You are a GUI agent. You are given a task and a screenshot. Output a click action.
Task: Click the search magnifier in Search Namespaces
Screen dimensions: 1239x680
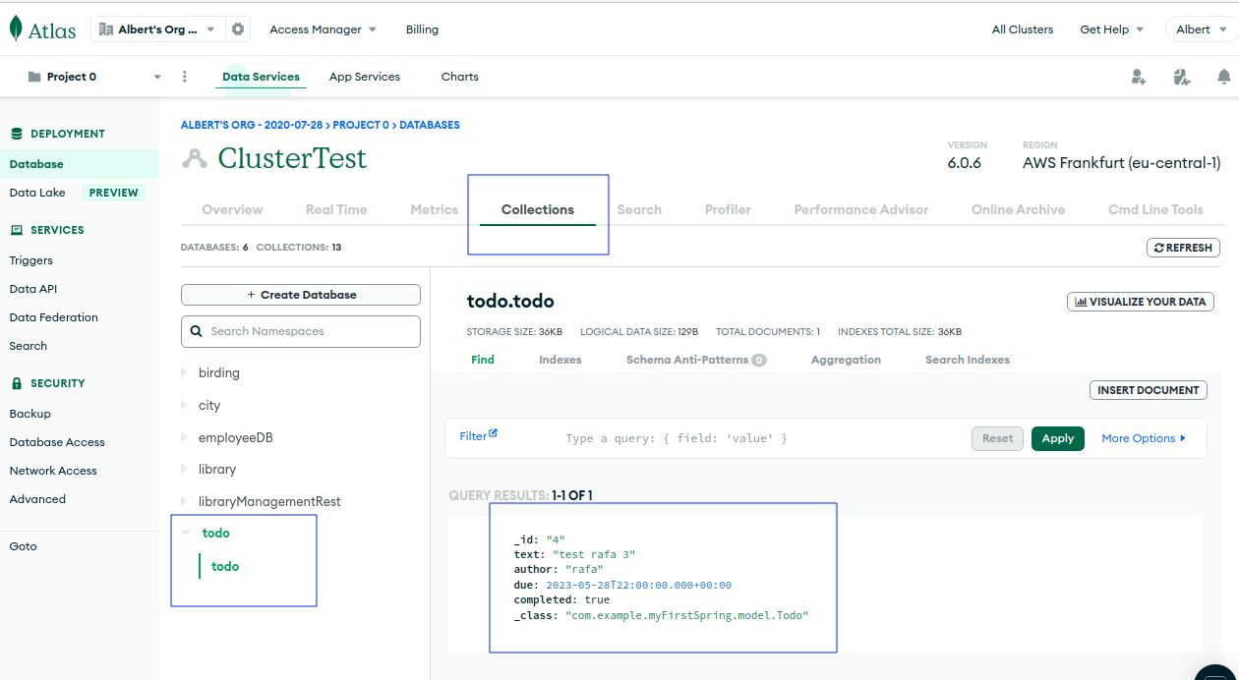197,331
